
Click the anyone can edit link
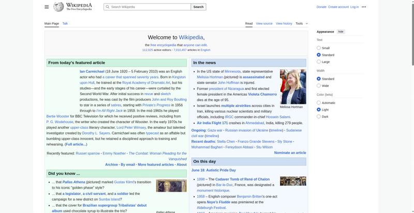click(x=195, y=45)
